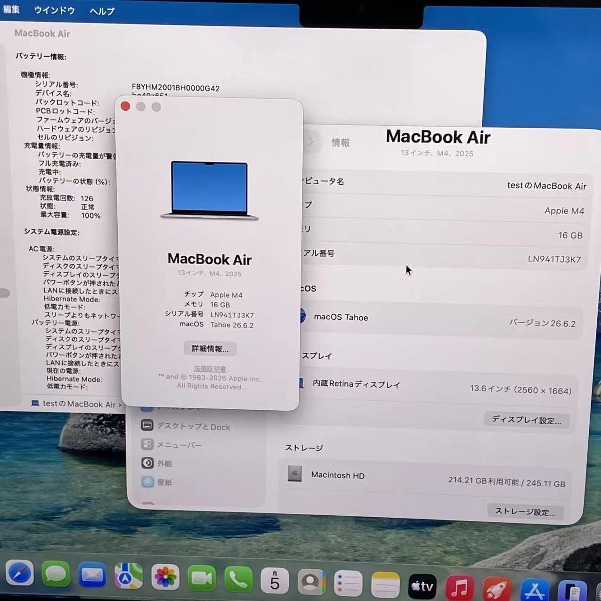The height and width of the screenshot is (601, 601).
Task: Click バージョン 26.6.2 text
Action: (542, 323)
